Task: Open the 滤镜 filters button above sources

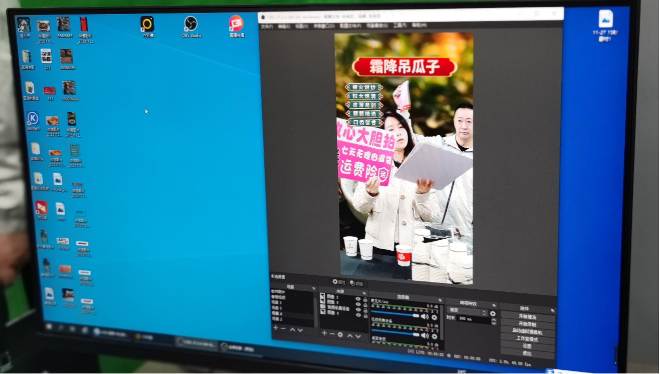Action: point(357,283)
